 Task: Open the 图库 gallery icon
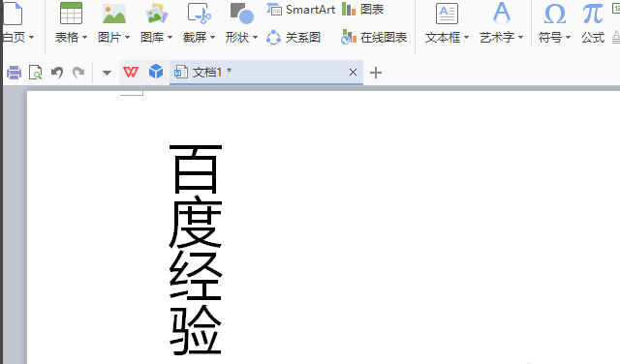(x=157, y=14)
